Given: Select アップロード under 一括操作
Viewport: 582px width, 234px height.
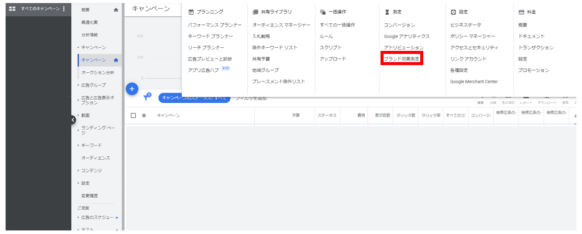Looking at the screenshot, I should click(333, 58).
